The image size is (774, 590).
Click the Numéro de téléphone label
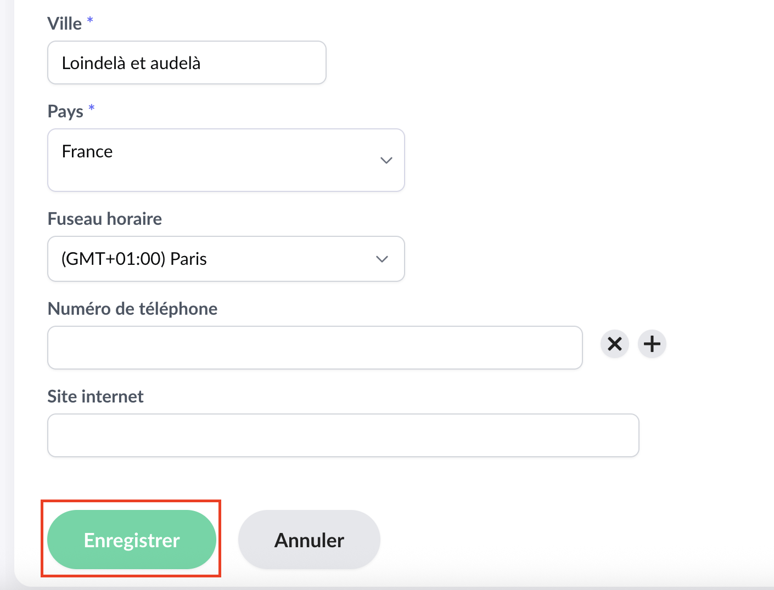point(132,309)
